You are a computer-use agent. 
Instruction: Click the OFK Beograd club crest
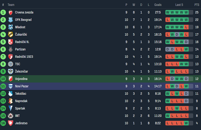tap(11, 20)
